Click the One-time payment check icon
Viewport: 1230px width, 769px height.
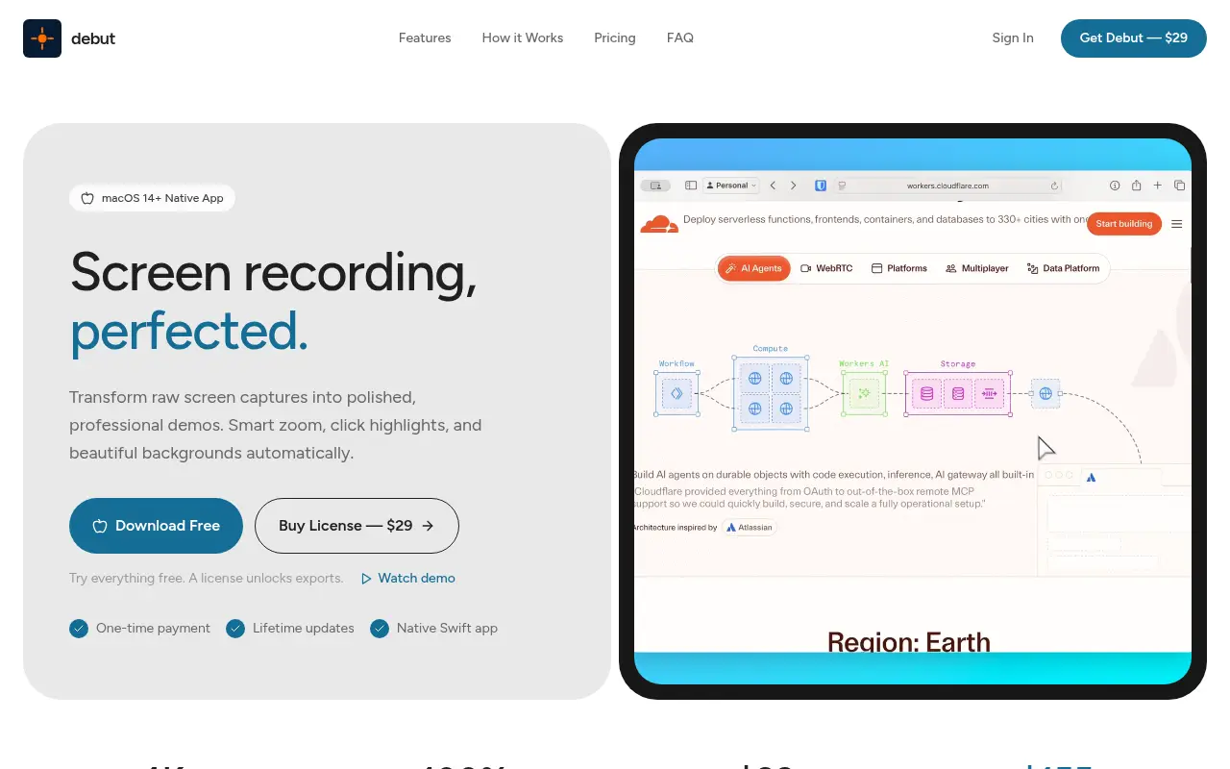coord(79,629)
